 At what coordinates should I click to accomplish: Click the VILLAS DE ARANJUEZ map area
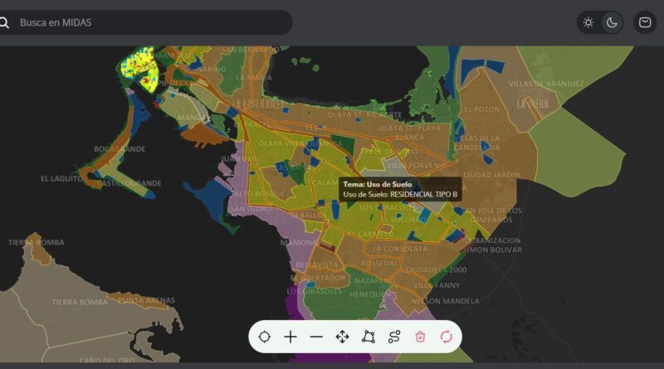pos(545,84)
